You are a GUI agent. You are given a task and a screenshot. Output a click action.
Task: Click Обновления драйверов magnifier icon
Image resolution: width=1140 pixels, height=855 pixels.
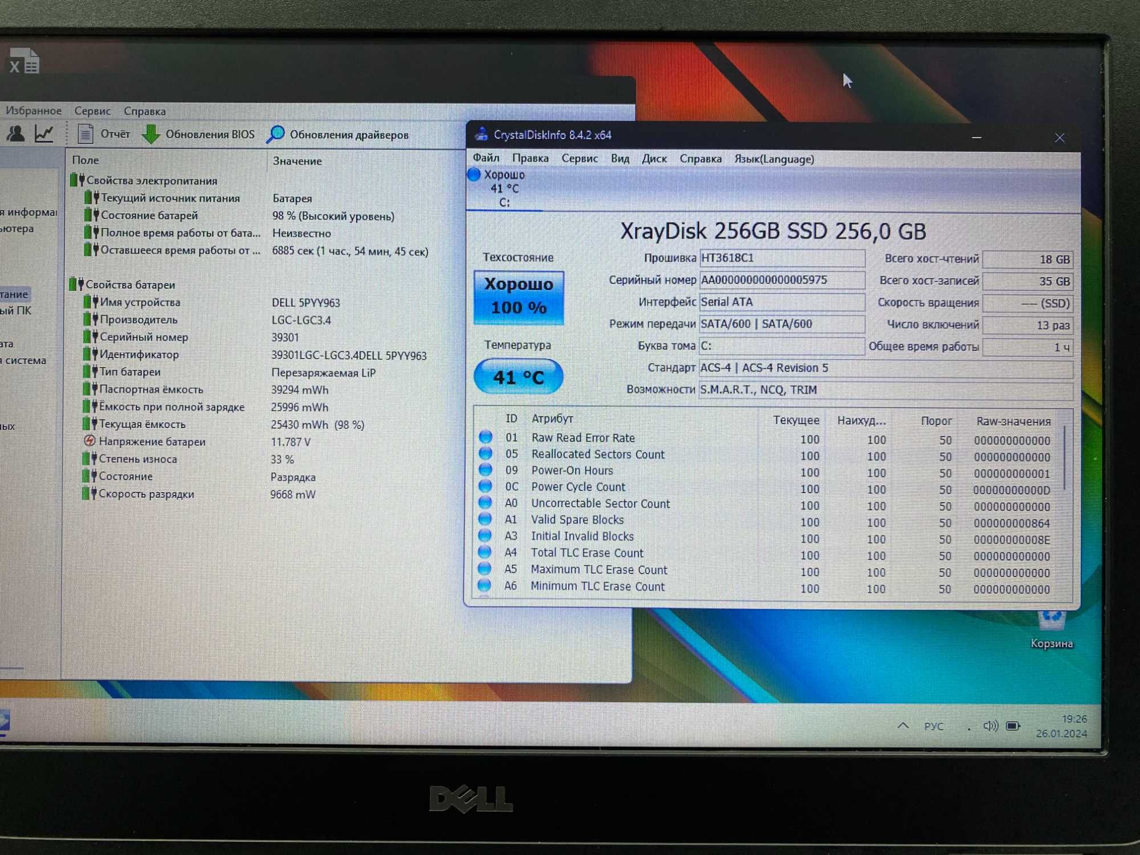click(x=276, y=135)
